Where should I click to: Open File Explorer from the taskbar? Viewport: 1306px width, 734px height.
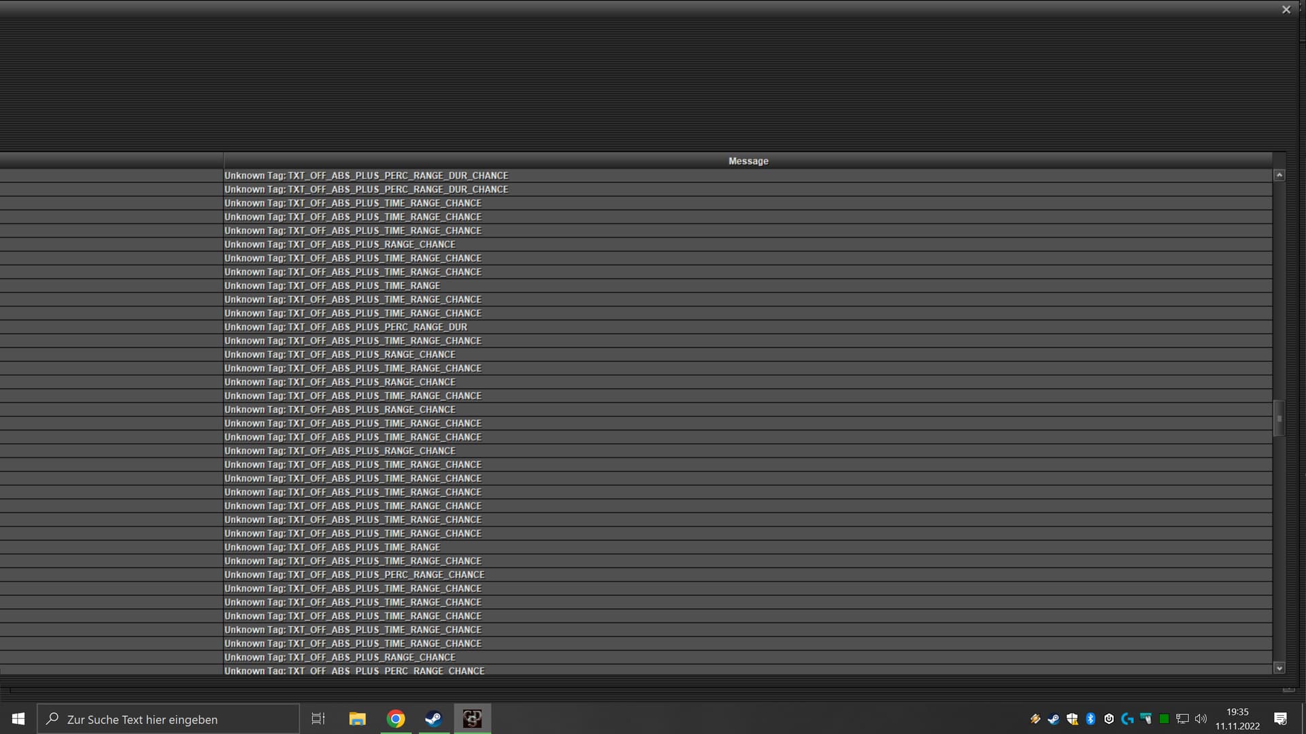[357, 718]
